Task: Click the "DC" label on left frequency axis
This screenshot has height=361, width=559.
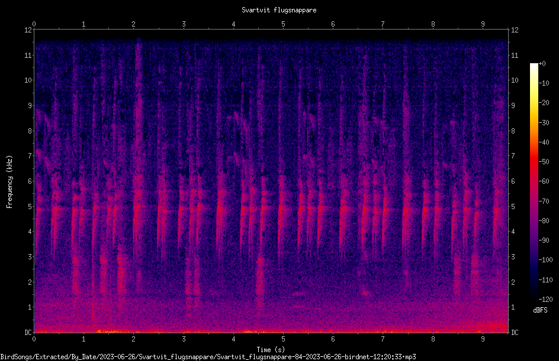Action: click(x=28, y=333)
